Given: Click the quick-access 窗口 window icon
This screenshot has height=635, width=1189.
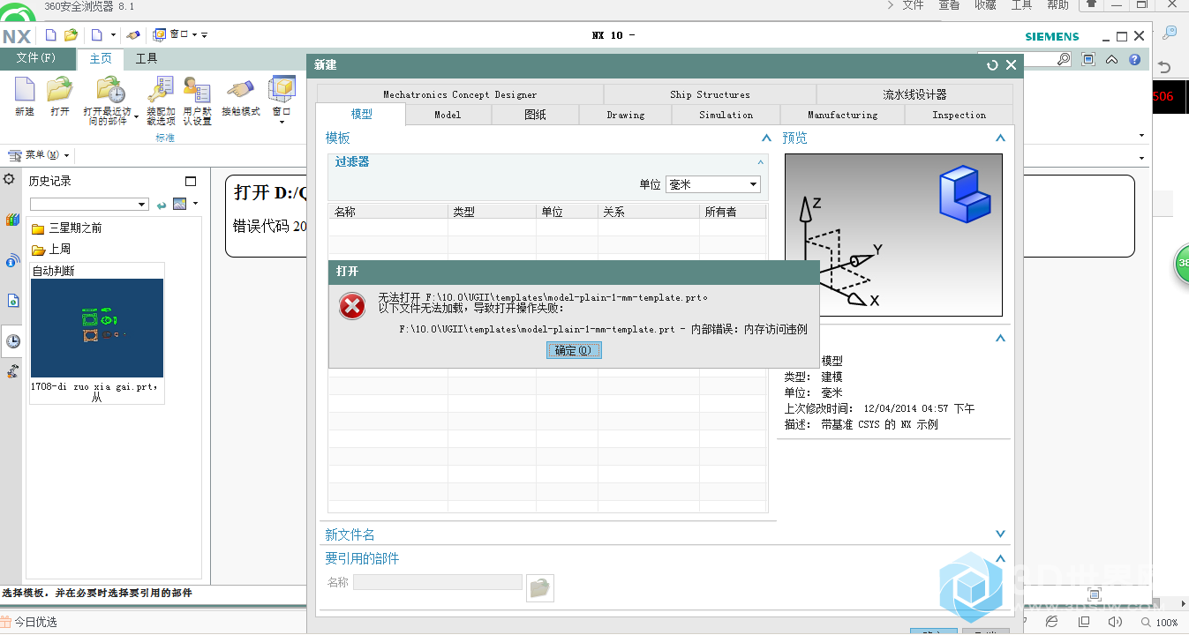Looking at the screenshot, I should pyautogui.click(x=160, y=35).
